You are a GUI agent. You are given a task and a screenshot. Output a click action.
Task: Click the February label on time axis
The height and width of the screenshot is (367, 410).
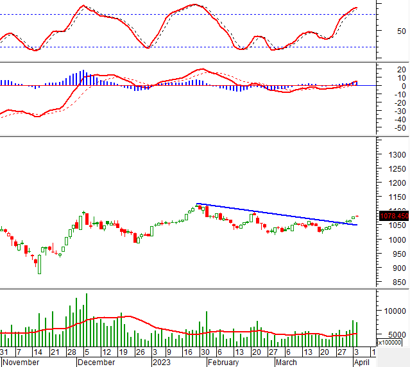222,362
